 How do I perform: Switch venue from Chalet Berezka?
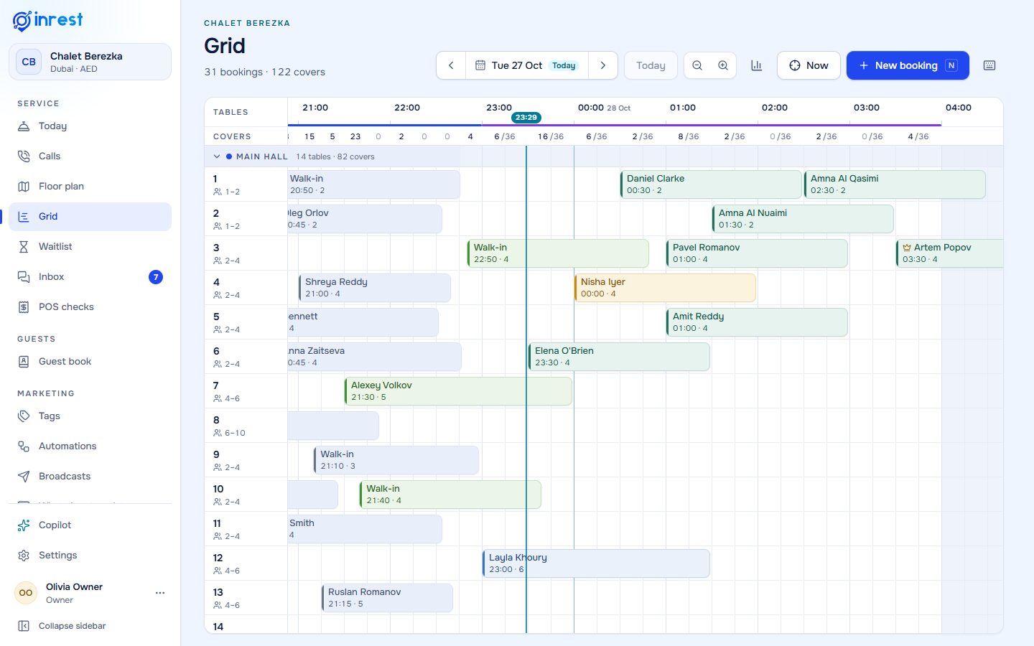coord(90,62)
